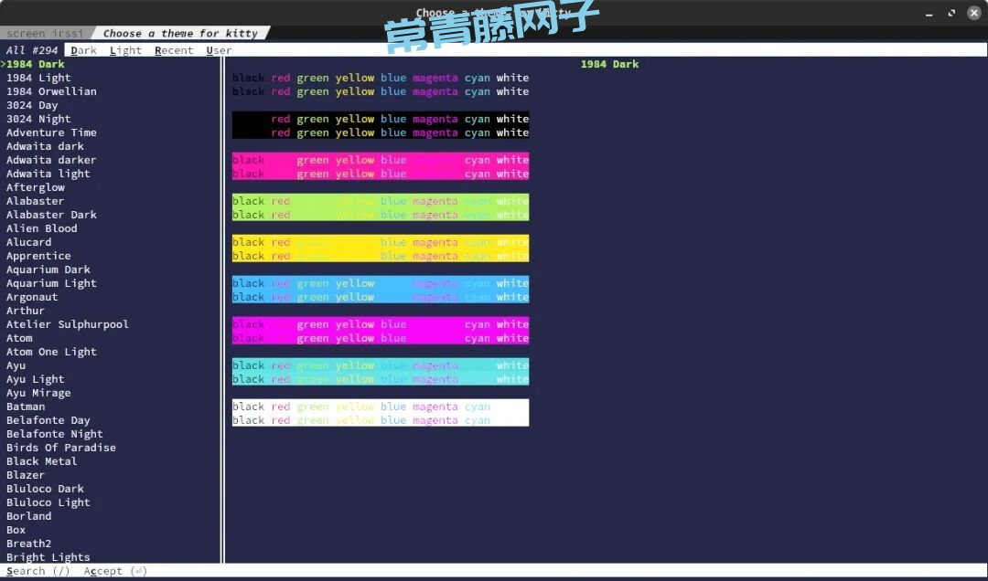988x581 pixels.
Task: Switch to the 'screen irssi' terminal tab
Action: [44, 33]
